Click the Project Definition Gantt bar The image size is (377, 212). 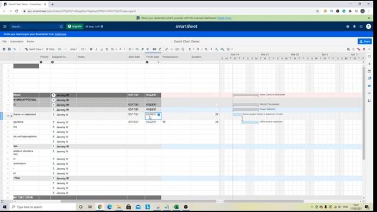pyautogui.click(x=246, y=110)
